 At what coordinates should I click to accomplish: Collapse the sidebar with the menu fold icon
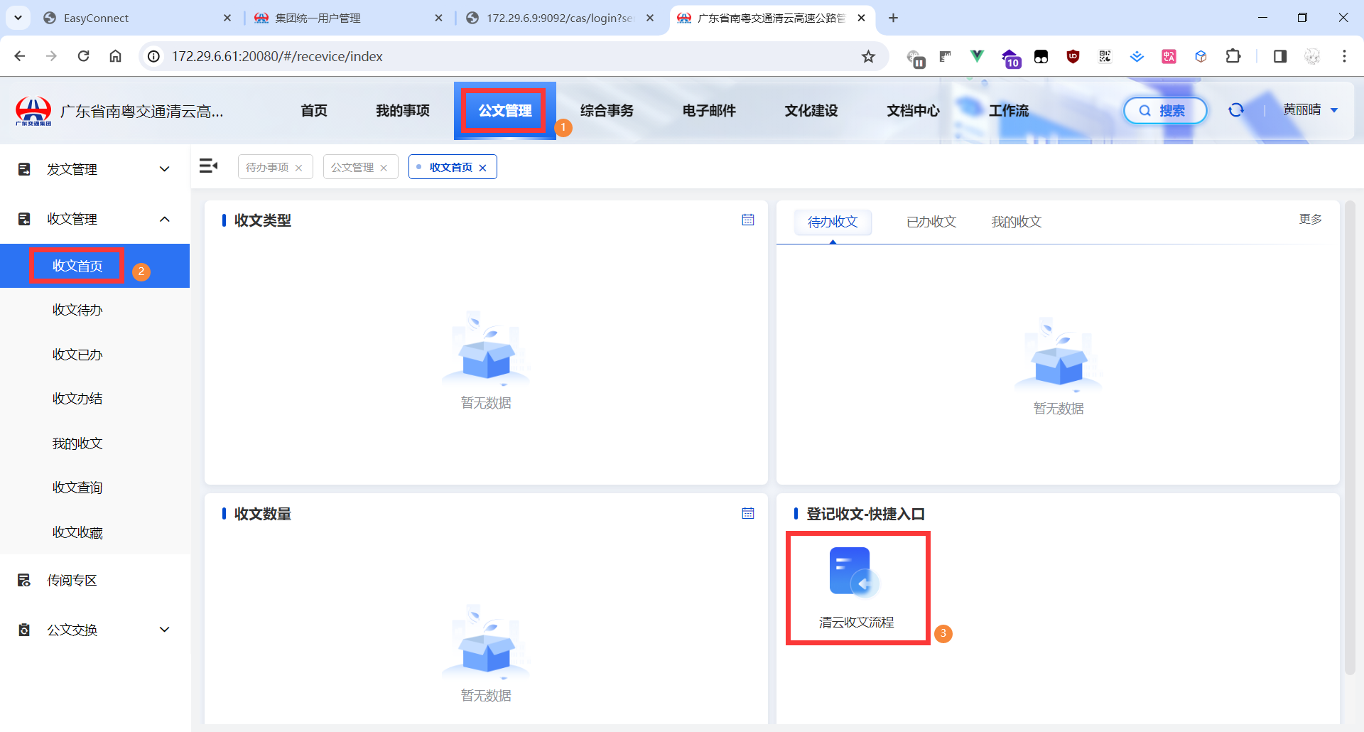[209, 166]
